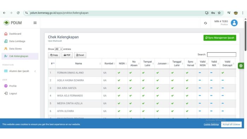Screen dimensions: 247x139
Task: Reload the browser page
Action: pos(18,13)
